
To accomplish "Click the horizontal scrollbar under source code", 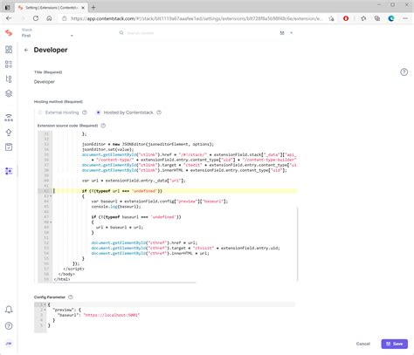I will [x=125, y=282].
